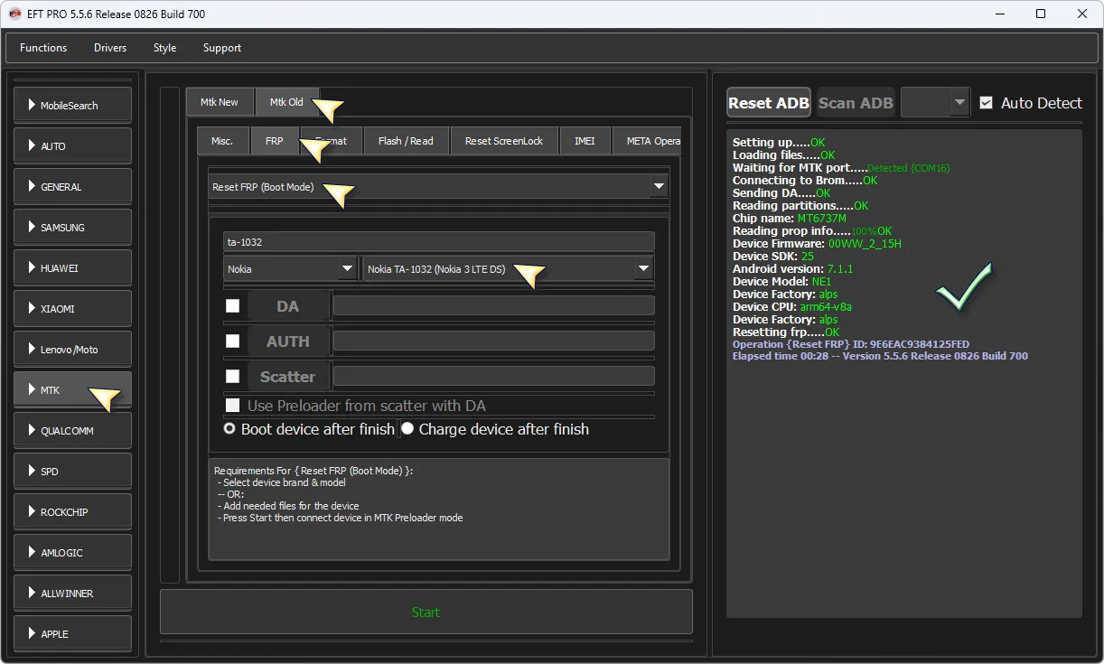The image size is (1104, 664).
Task: Open the Nokia TA-1032 model dropdown
Action: coord(508,269)
